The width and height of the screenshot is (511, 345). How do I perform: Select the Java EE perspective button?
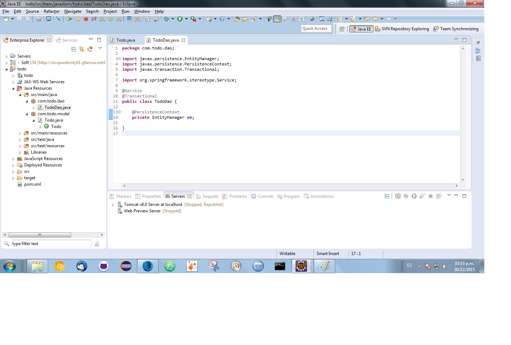click(x=361, y=29)
